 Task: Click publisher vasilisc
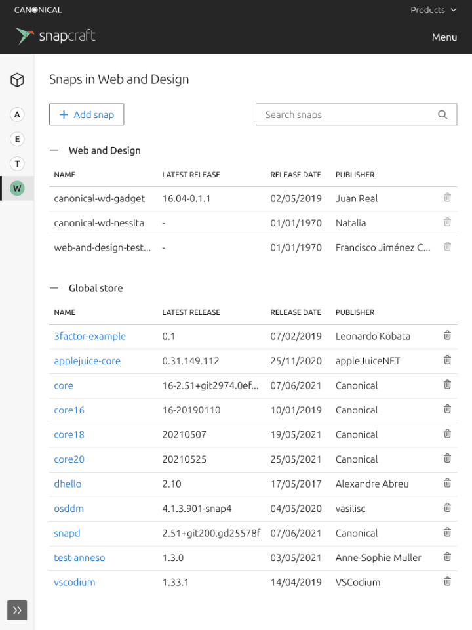[x=350, y=509]
